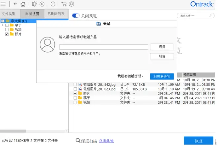This screenshot has width=218, height=146.
Task: Go back with the arrow icon
Action: [x=15, y=4]
